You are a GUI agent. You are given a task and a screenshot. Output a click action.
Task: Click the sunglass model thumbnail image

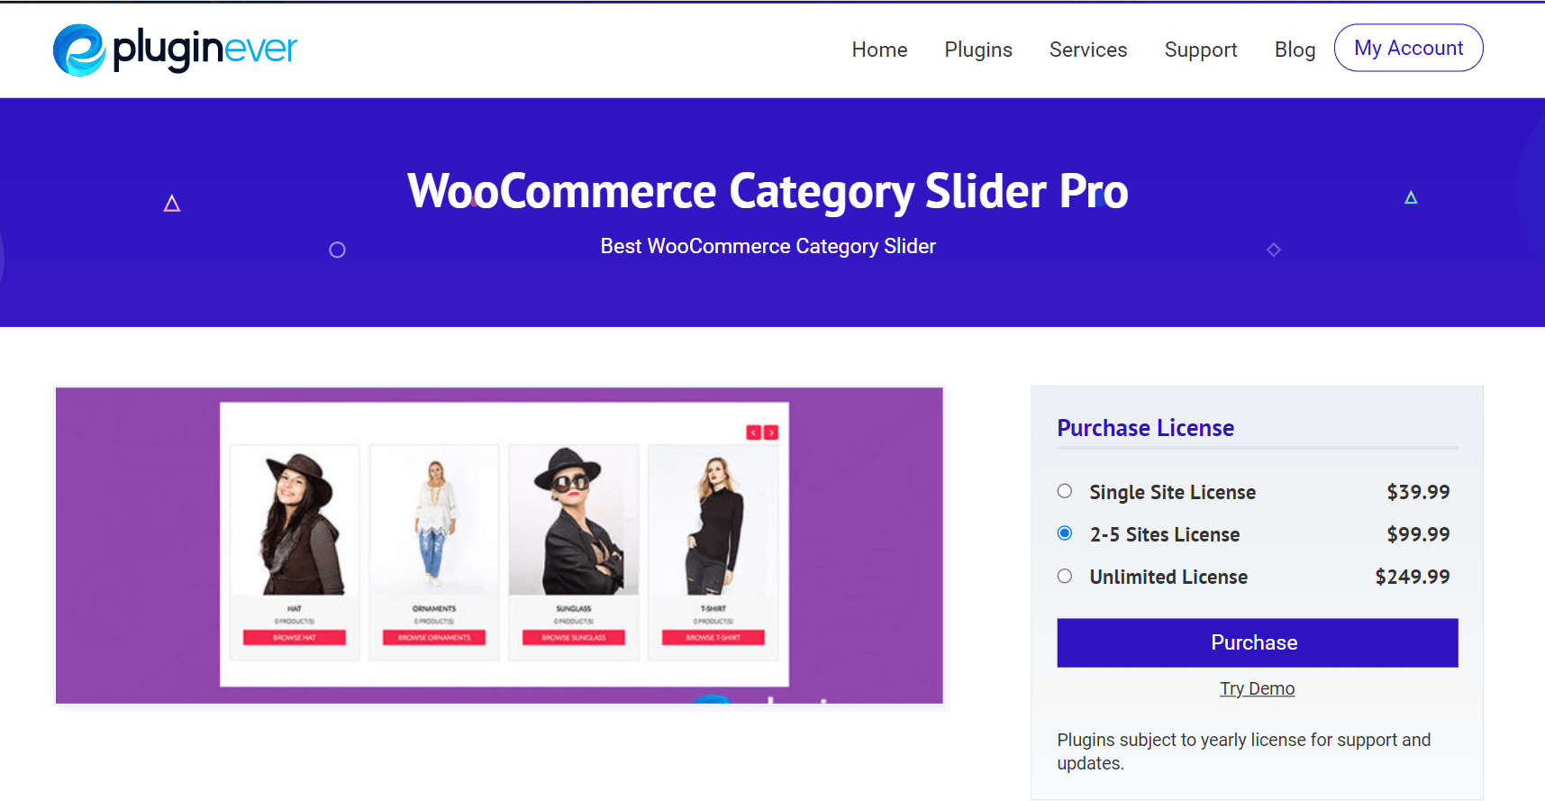point(574,520)
